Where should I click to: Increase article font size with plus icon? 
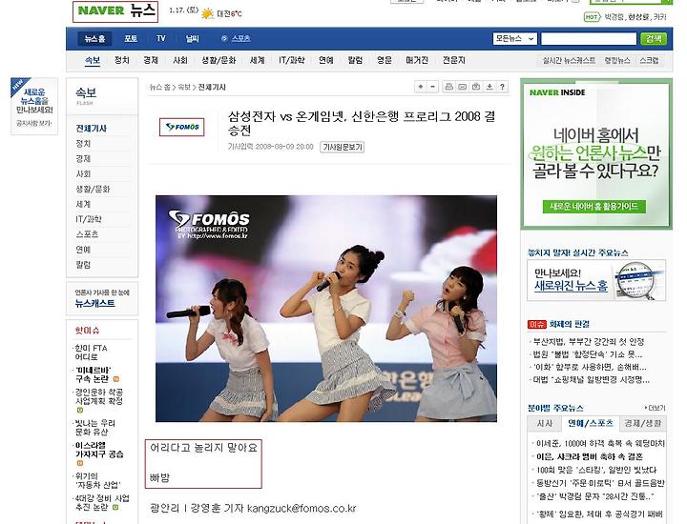click(x=421, y=87)
